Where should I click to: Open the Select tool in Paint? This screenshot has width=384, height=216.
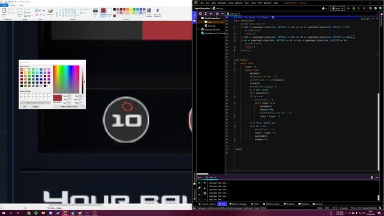[20, 12]
